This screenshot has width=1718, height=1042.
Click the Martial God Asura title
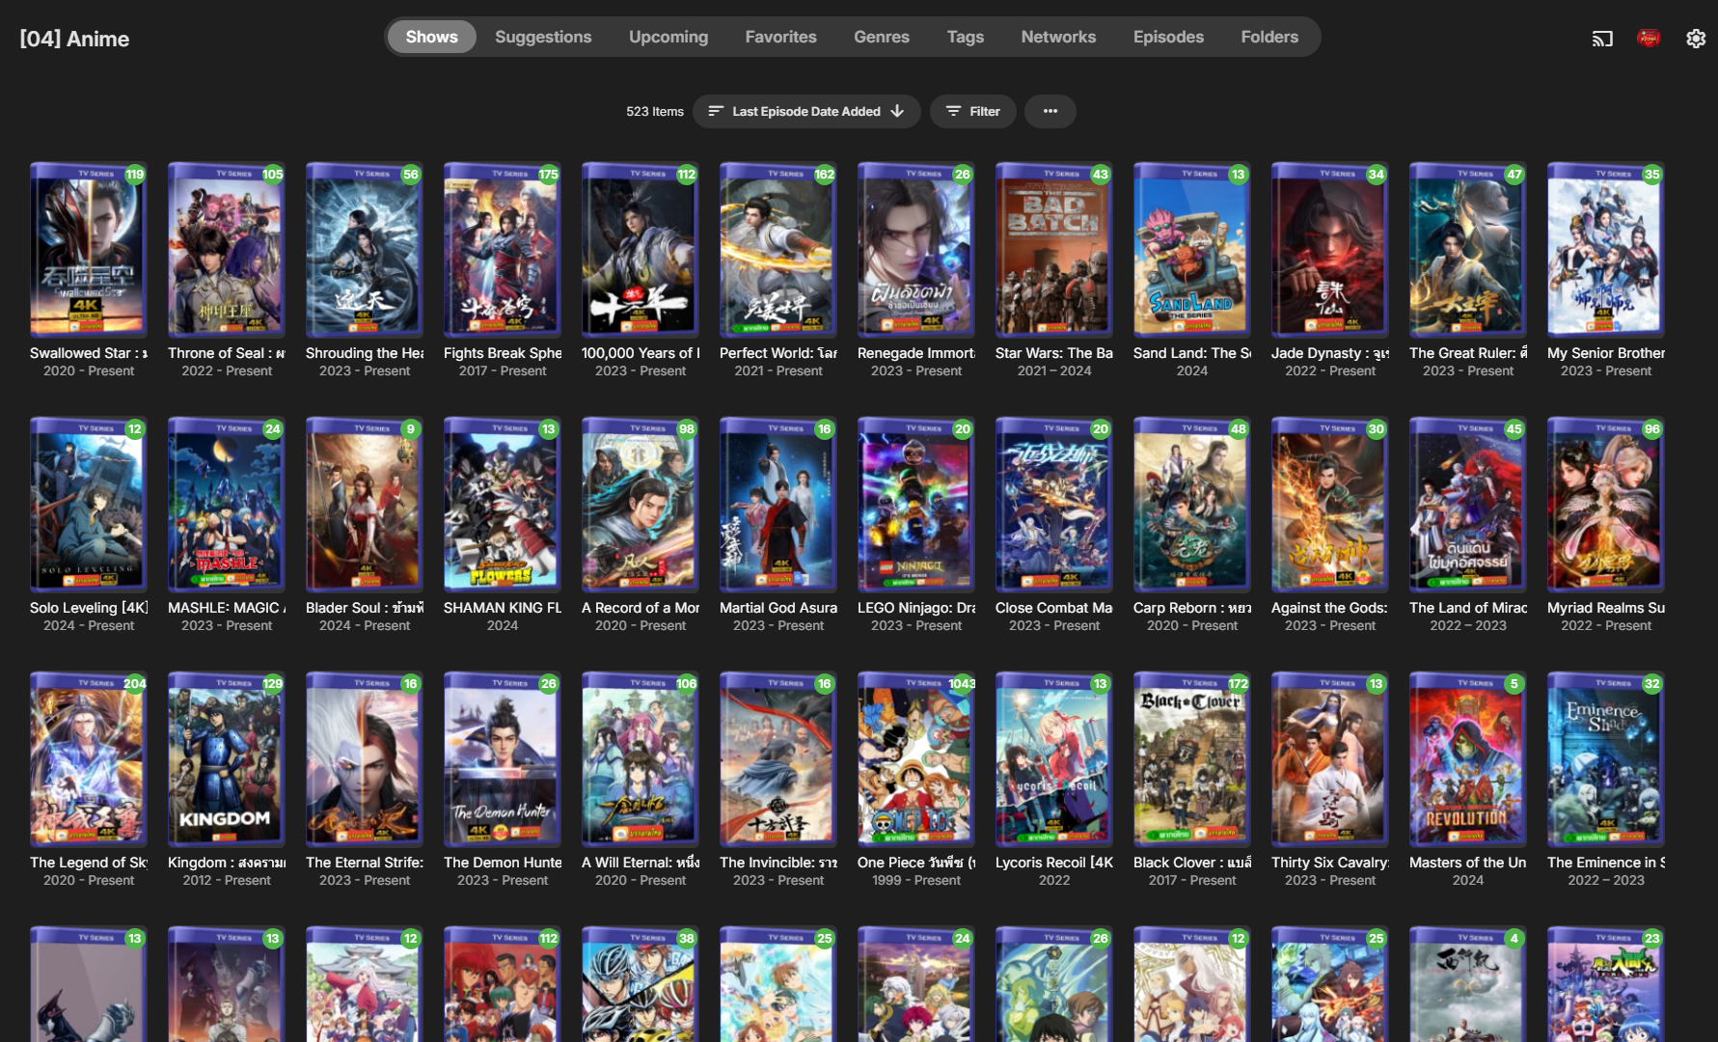[778, 608]
